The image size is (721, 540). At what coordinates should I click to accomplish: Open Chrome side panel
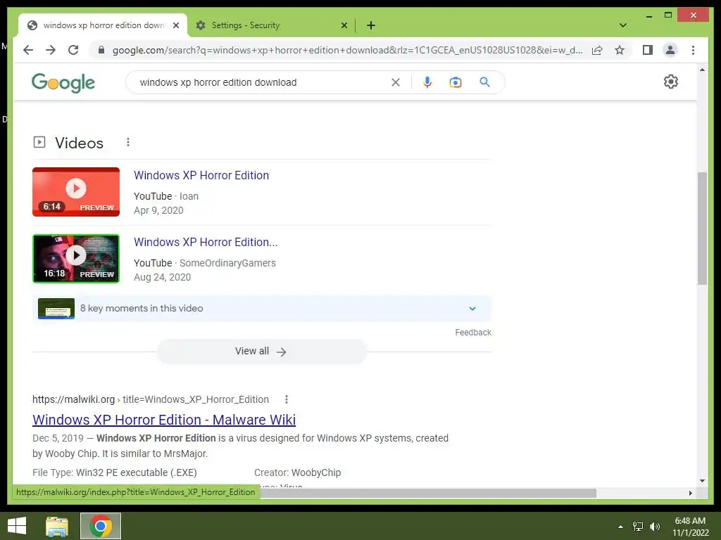tap(648, 50)
